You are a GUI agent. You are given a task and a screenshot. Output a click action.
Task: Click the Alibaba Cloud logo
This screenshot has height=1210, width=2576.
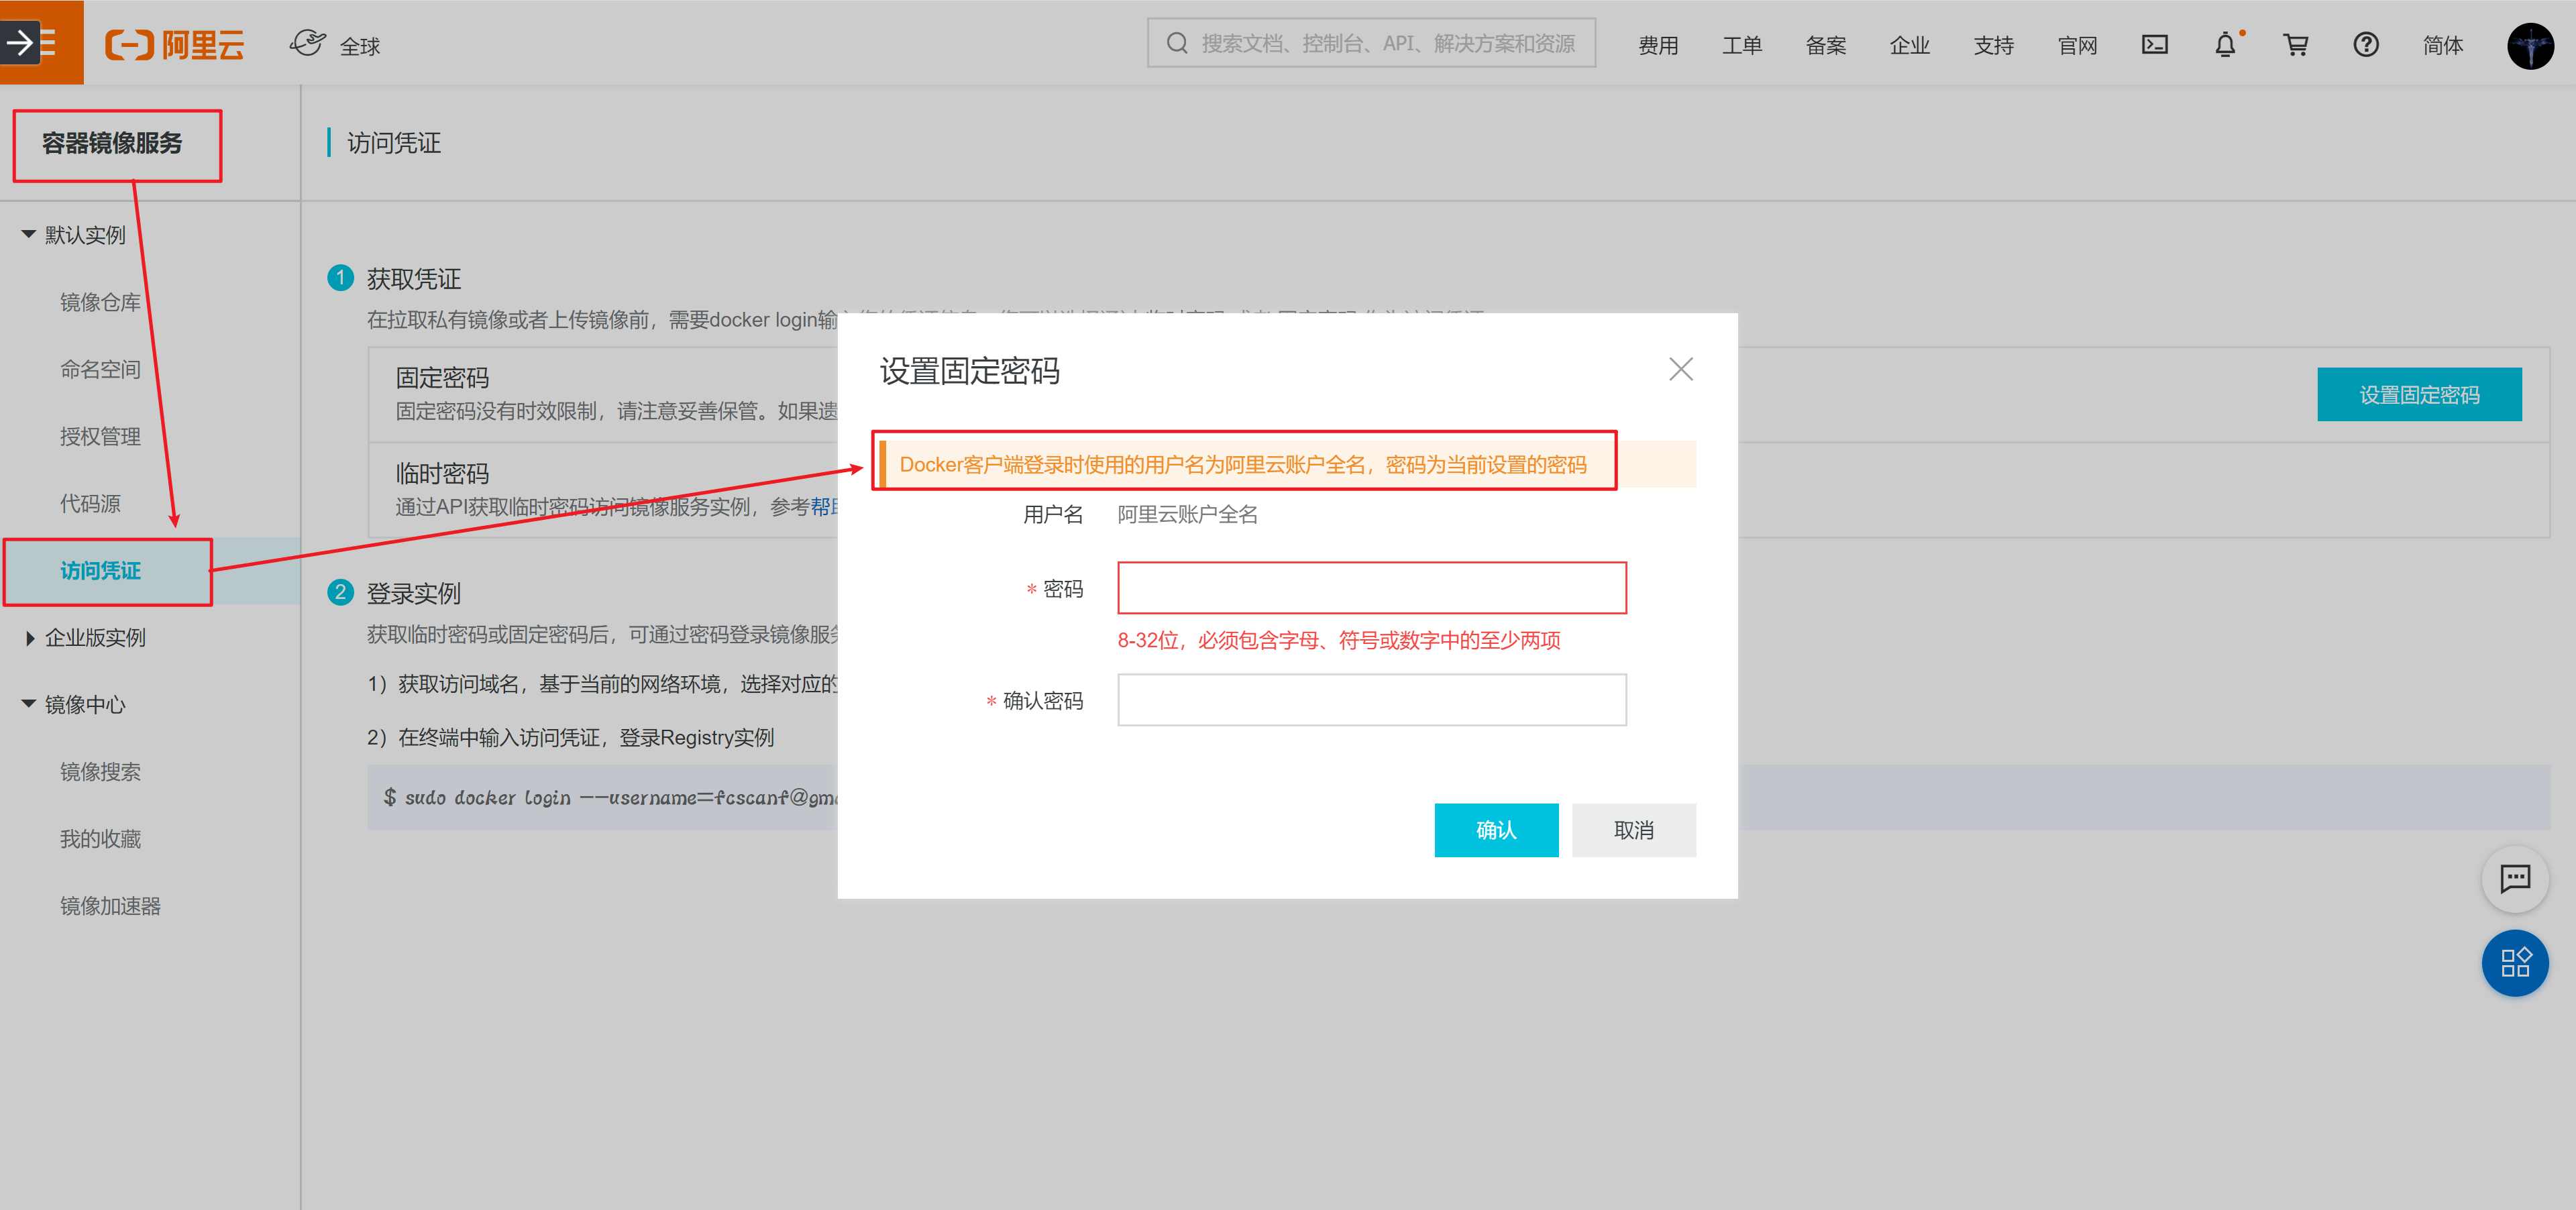tap(175, 45)
